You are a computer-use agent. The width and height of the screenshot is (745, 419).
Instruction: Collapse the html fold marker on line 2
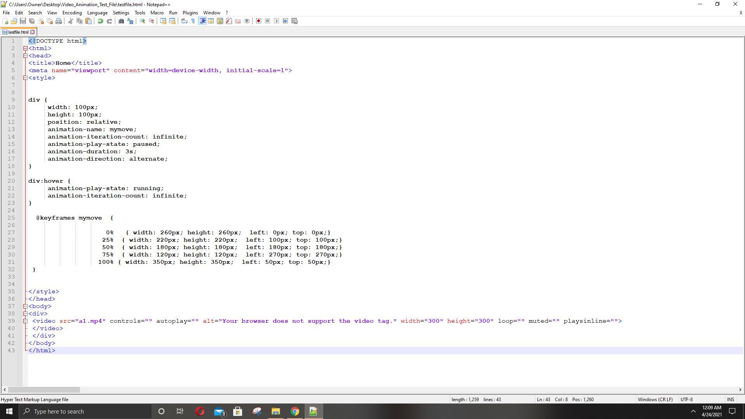click(x=25, y=48)
